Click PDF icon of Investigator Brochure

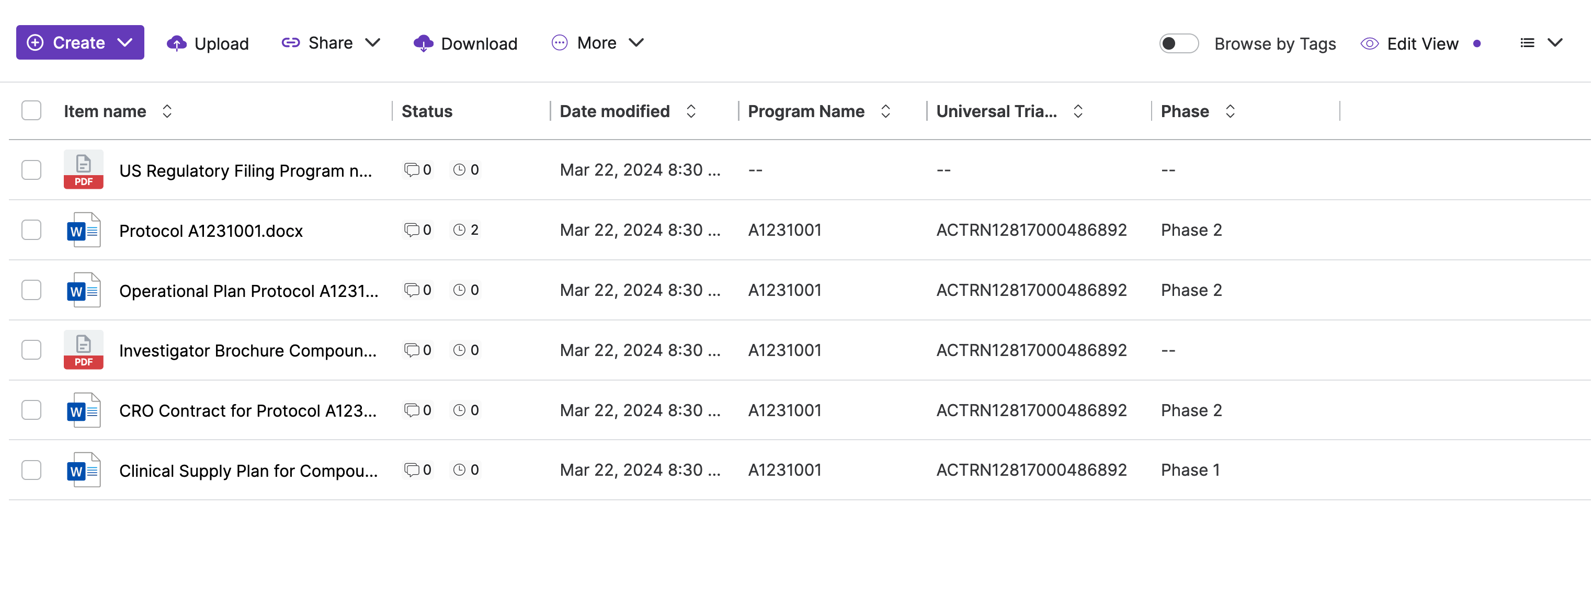tap(84, 350)
